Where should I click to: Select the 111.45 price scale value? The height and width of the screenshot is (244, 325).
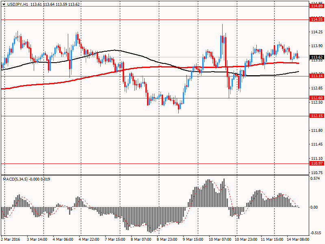click(x=317, y=144)
